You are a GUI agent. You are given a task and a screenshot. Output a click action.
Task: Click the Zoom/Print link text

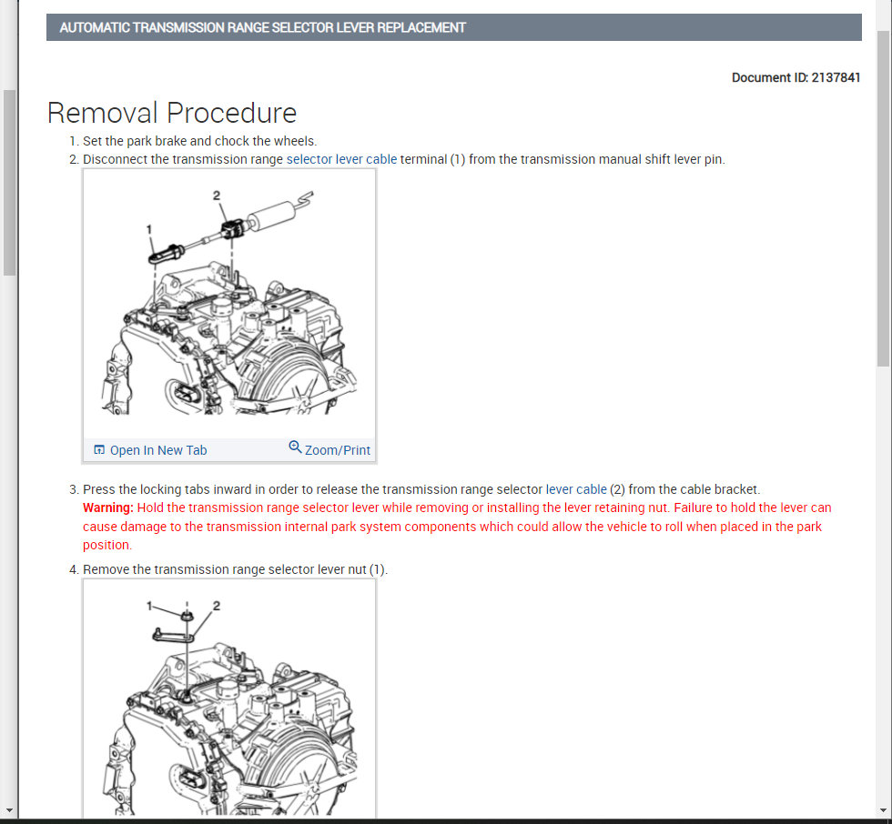tap(338, 449)
